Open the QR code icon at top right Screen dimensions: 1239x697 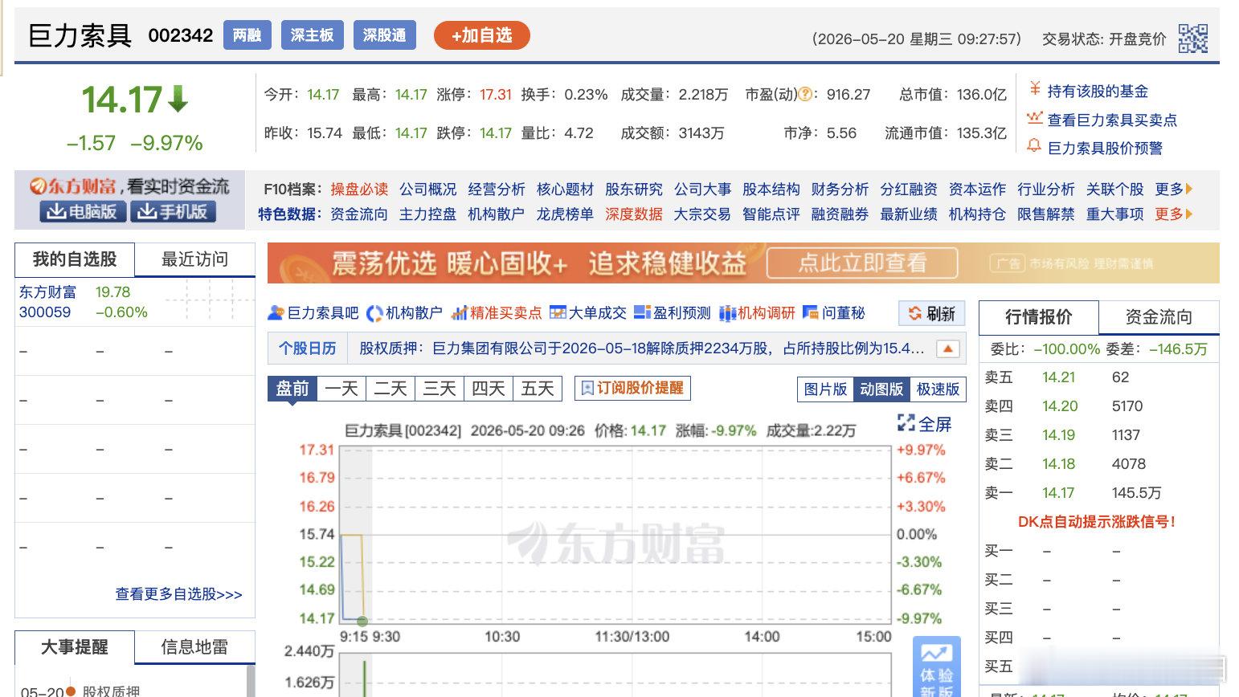pos(1192,38)
